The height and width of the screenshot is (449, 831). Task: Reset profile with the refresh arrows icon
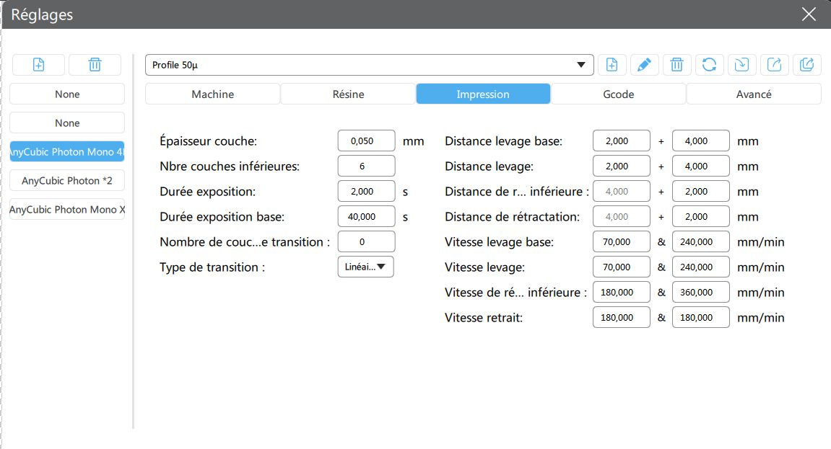pyautogui.click(x=709, y=65)
